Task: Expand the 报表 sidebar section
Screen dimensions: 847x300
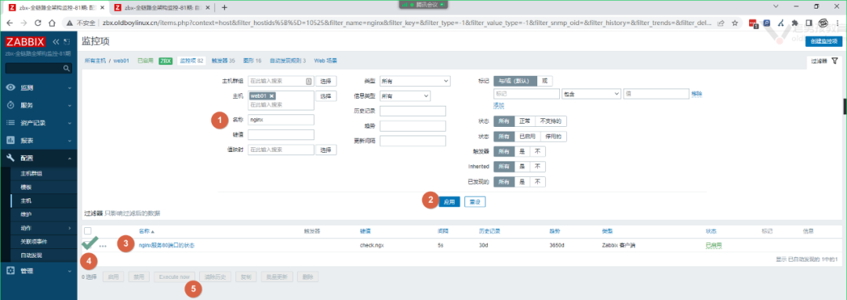Action: point(69,140)
